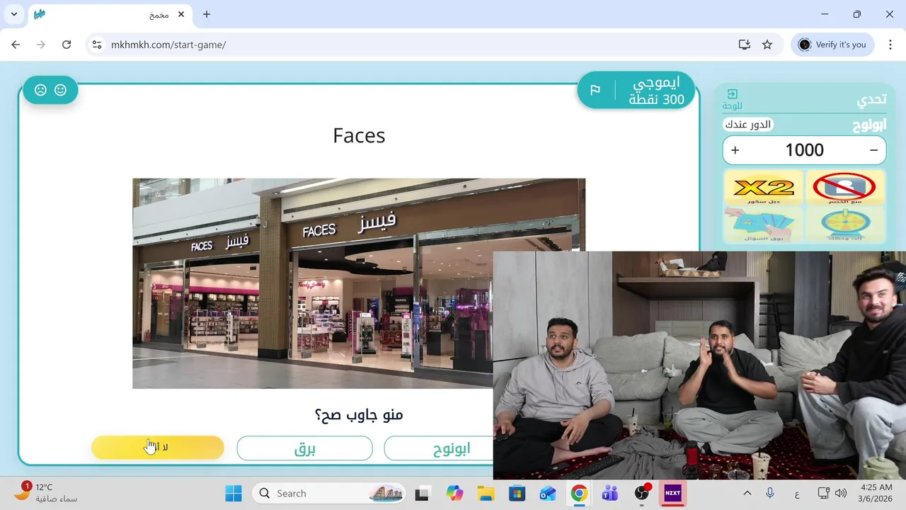This screenshot has width=906, height=510.
Task: Open the Chrome three-dot menu
Action: point(890,45)
